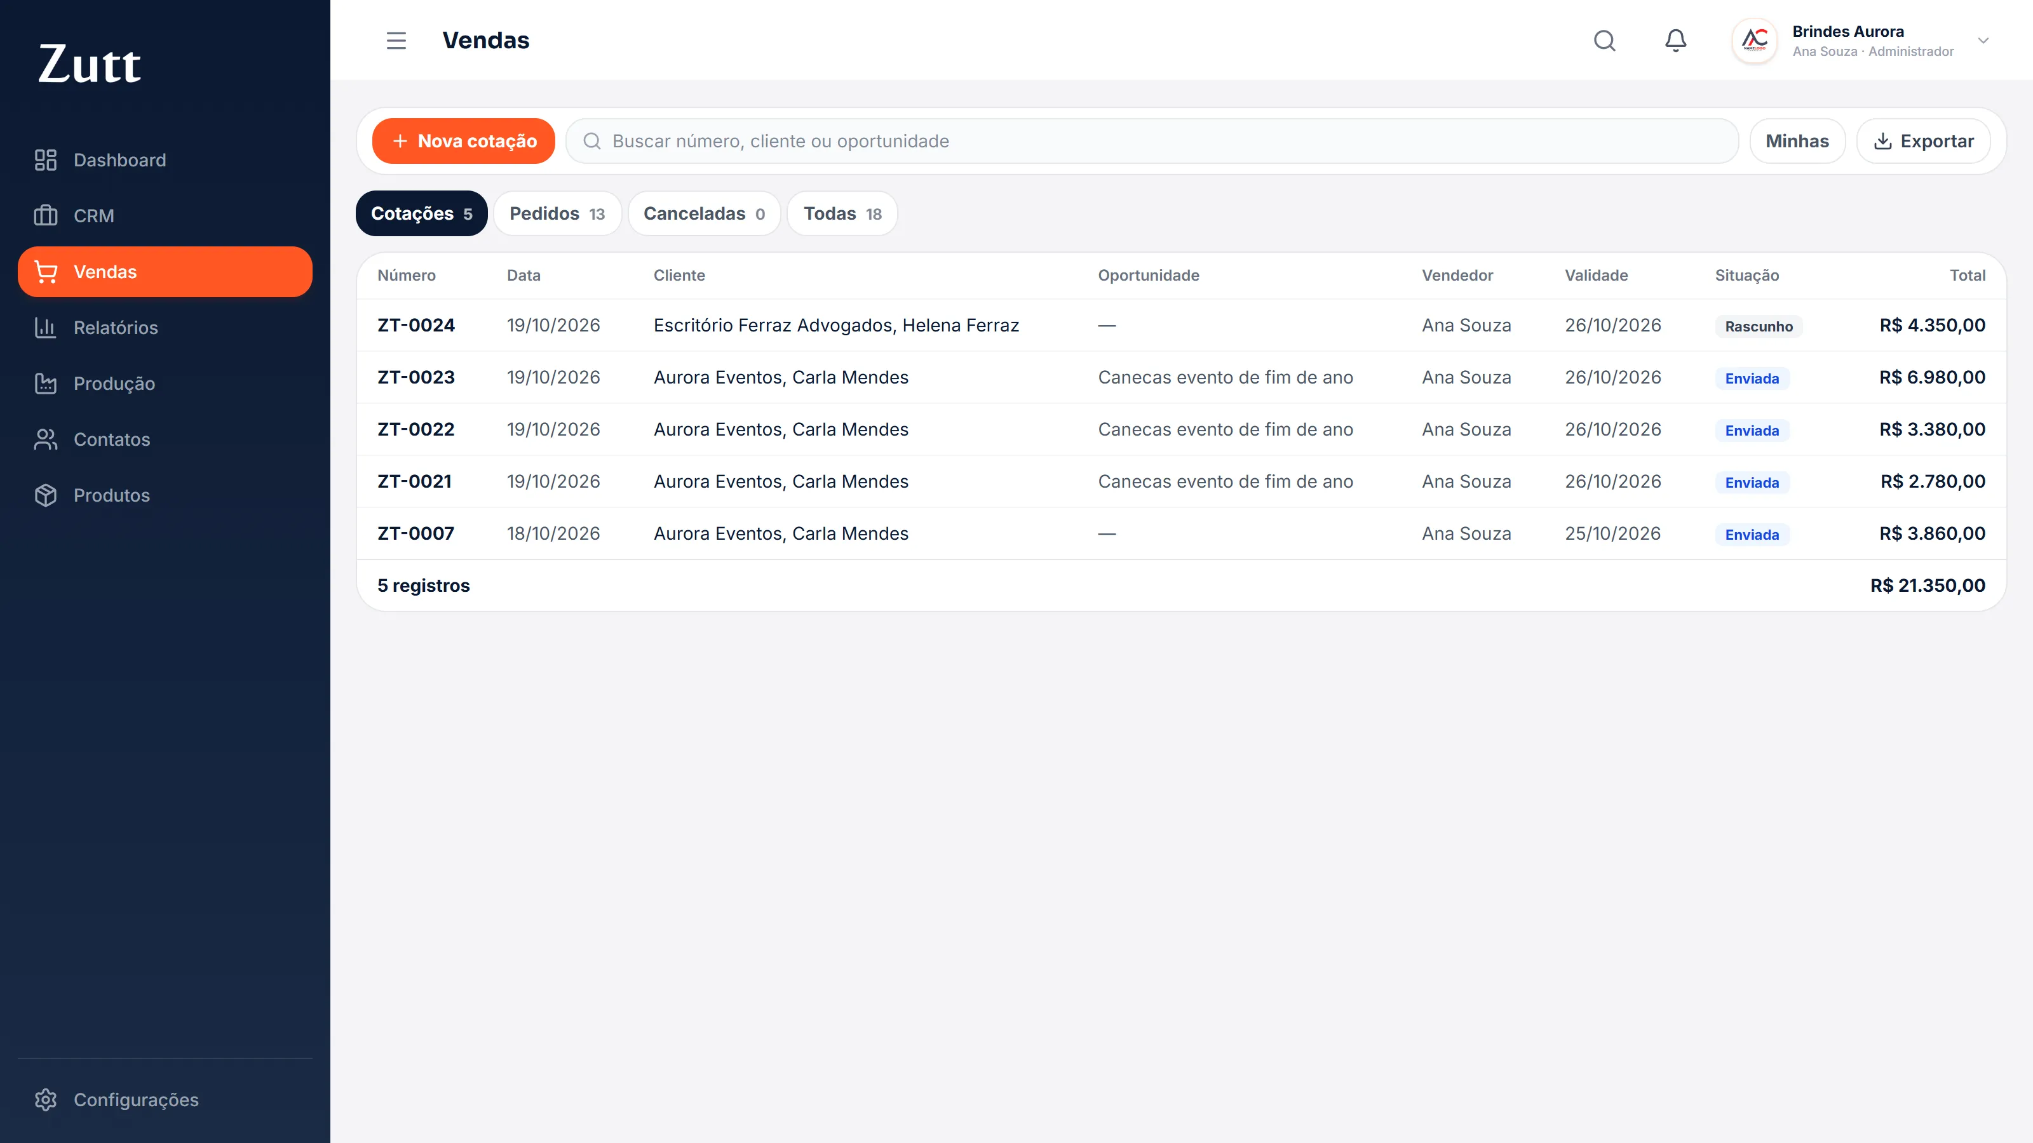Click the Nova cotação button
Image resolution: width=2033 pixels, height=1143 pixels.
[464, 141]
